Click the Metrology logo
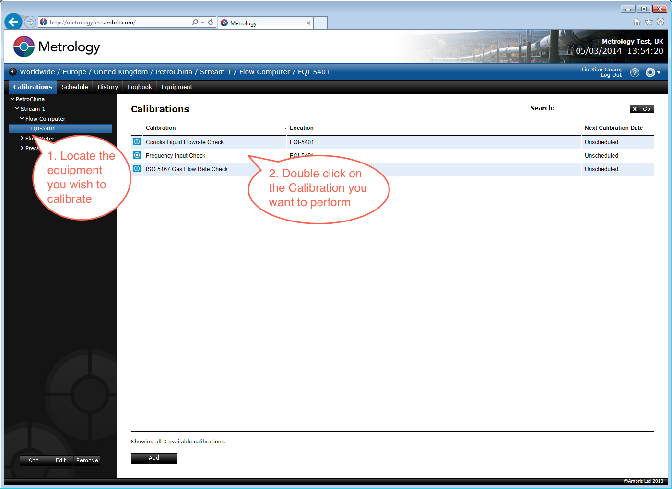 pos(57,47)
